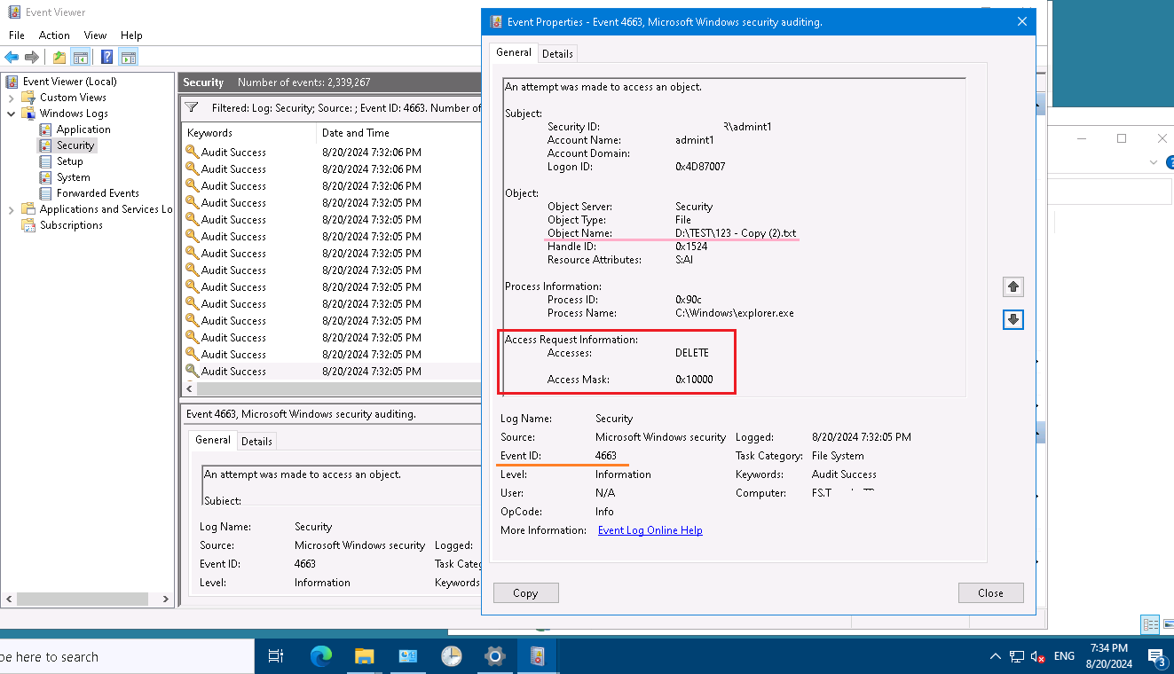Click the Event Viewer taskbar icon
Image resolution: width=1174 pixels, height=674 pixels.
click(x=538, y=656)
